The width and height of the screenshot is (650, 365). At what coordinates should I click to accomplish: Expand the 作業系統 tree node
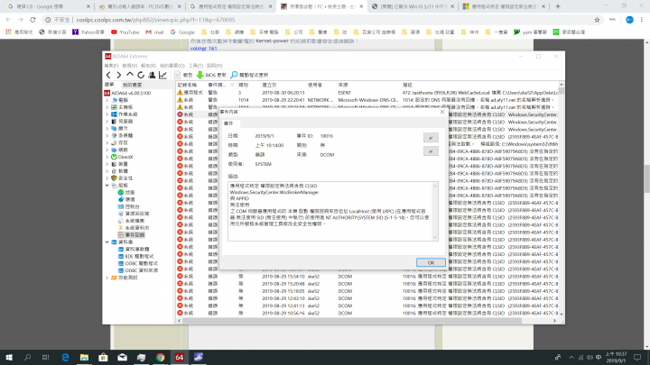click(107, 114)
